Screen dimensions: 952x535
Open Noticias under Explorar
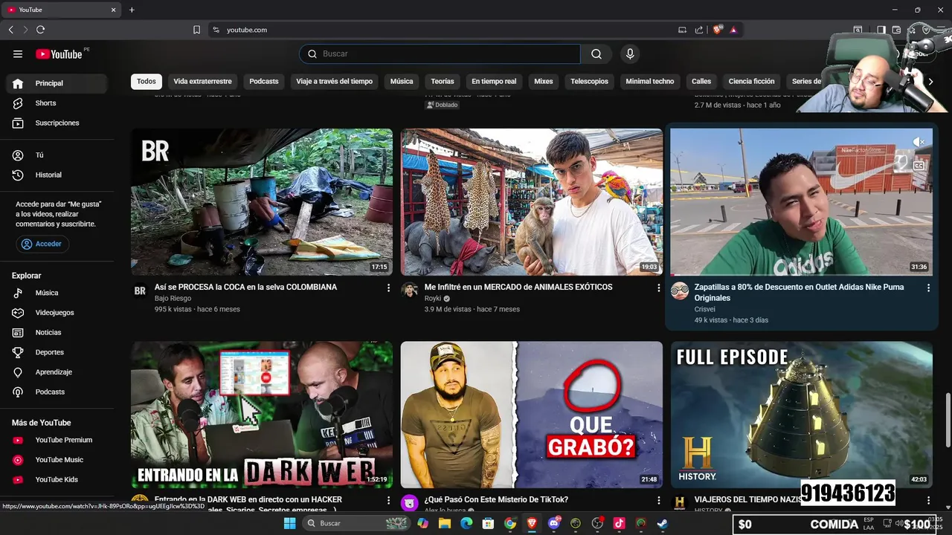tap(57, 332)
